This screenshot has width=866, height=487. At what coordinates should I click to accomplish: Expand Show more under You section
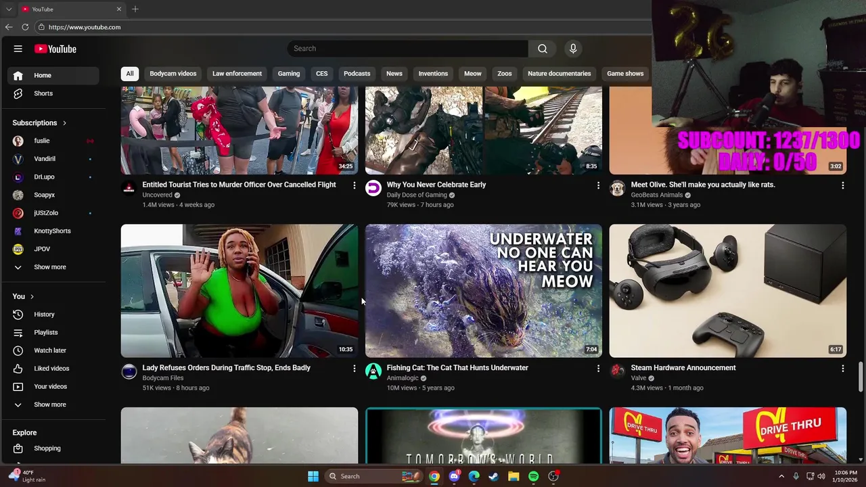(x=53, y=404)
